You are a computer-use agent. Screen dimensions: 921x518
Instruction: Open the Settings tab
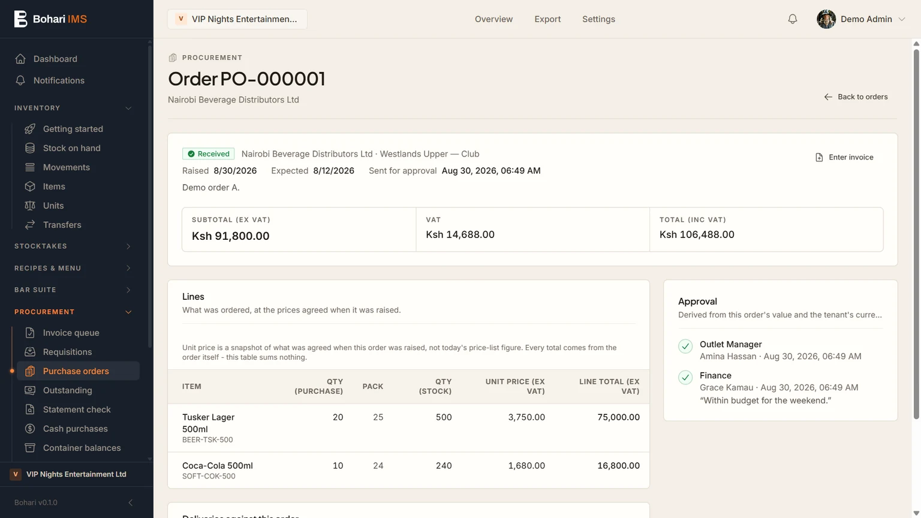coord(598,19)
